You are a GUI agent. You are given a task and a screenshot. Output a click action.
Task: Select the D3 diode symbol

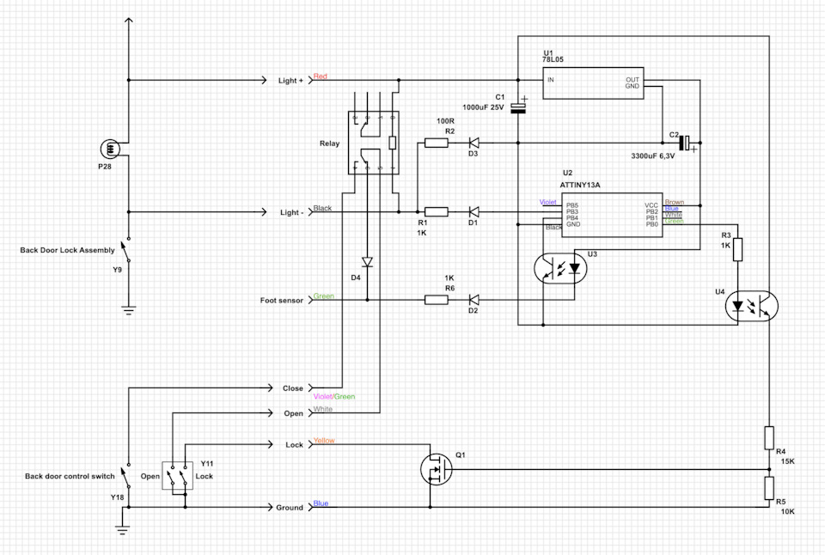coord(474,143)
